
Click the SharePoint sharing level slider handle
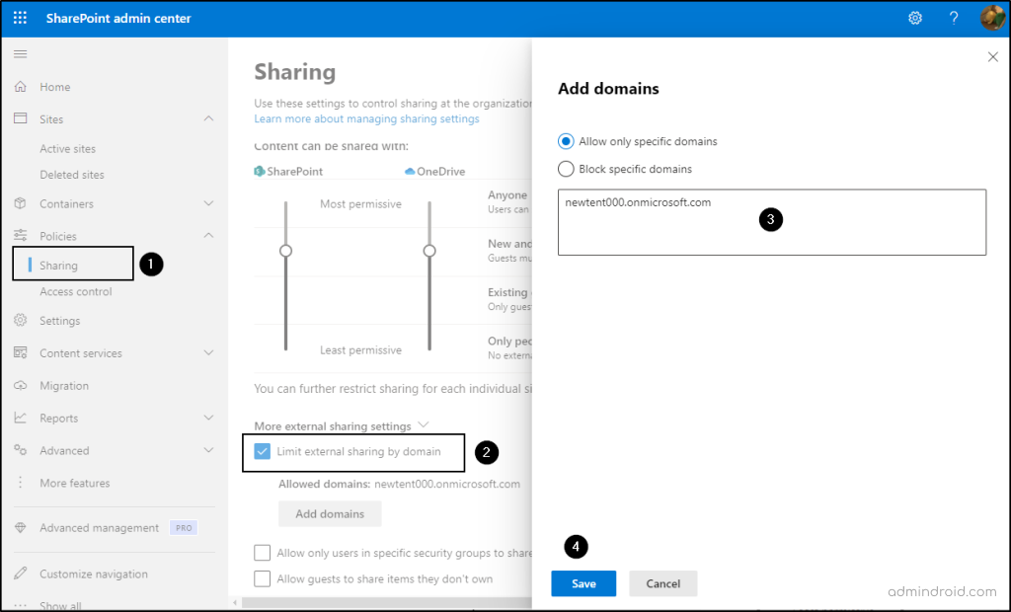(286, 251)
